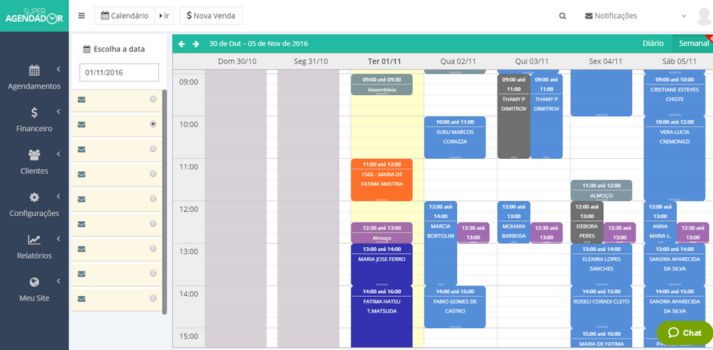Expand the Agendamentos submenu chevron

(x=59, y=69)
